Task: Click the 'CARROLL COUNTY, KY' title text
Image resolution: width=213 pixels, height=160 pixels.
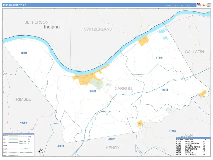Action: 14,5
